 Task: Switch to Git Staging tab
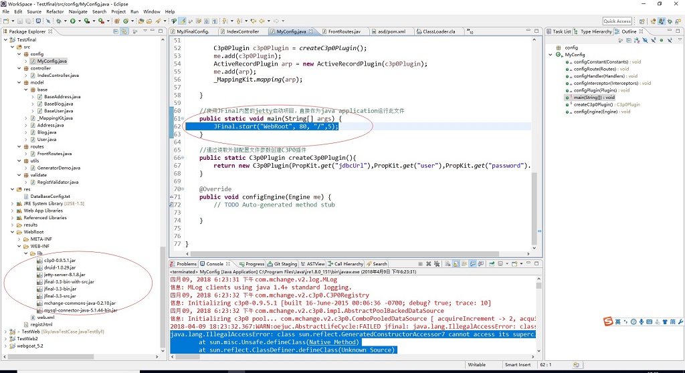283,264
